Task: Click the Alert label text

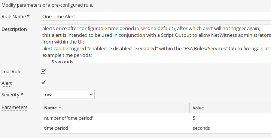Action: pyautogui.click(x=7, y=83)
